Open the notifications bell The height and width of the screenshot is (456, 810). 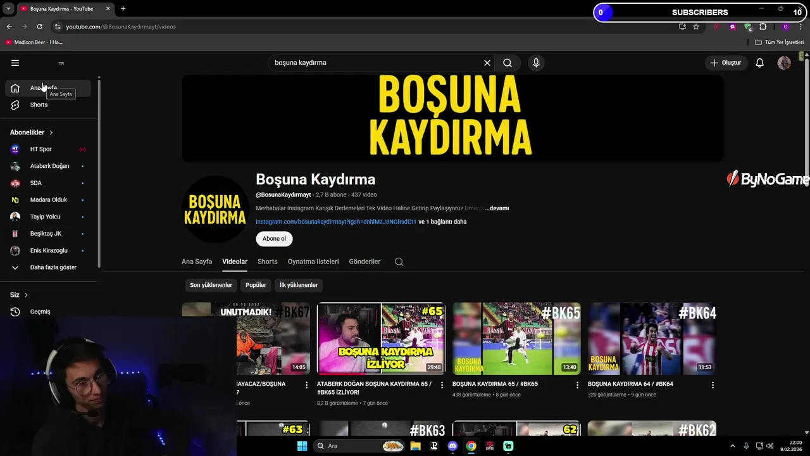(x=760, y=63)
